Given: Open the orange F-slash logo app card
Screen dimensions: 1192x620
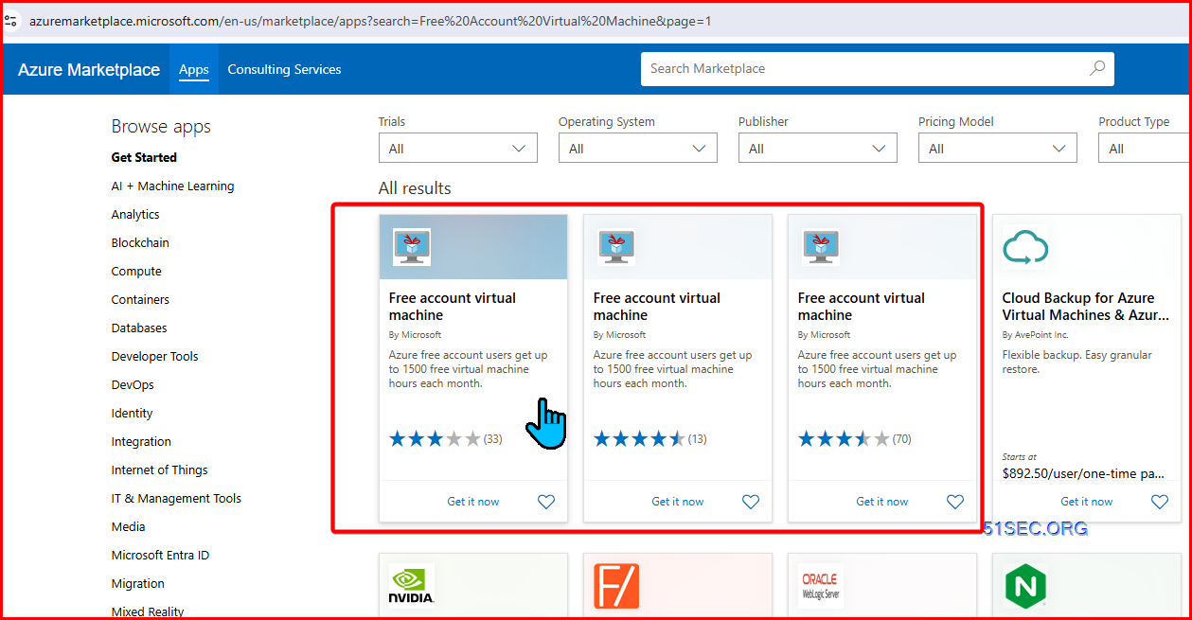Looking at the screenshot, I should pyautogui.click(x=616, y=586).
